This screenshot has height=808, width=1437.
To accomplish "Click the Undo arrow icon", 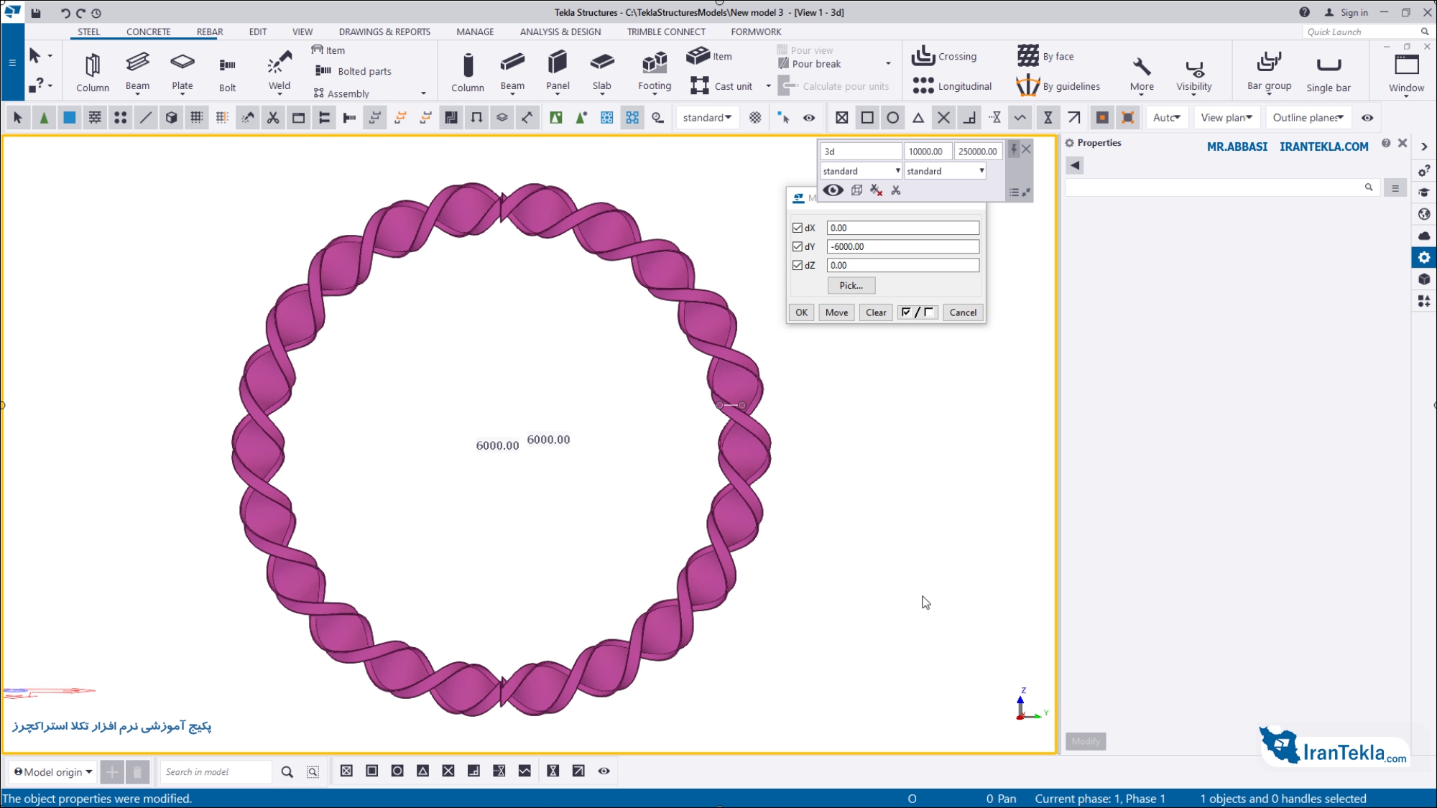I will [65, 13].
